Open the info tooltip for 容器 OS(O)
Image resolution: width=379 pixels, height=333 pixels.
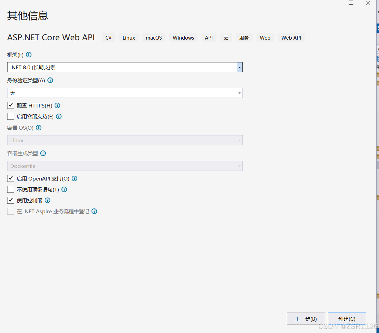point(38,128)
